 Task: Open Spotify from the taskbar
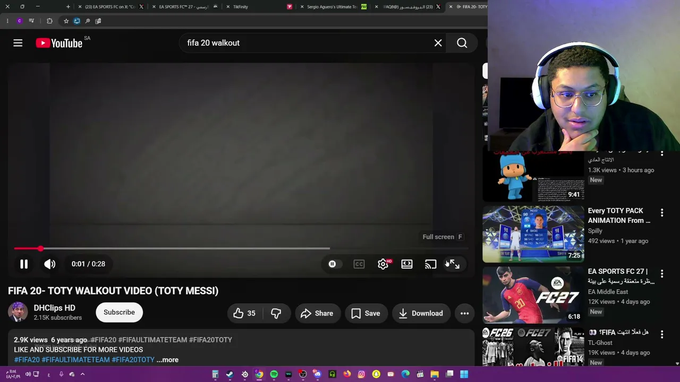(x=274, y=374)
